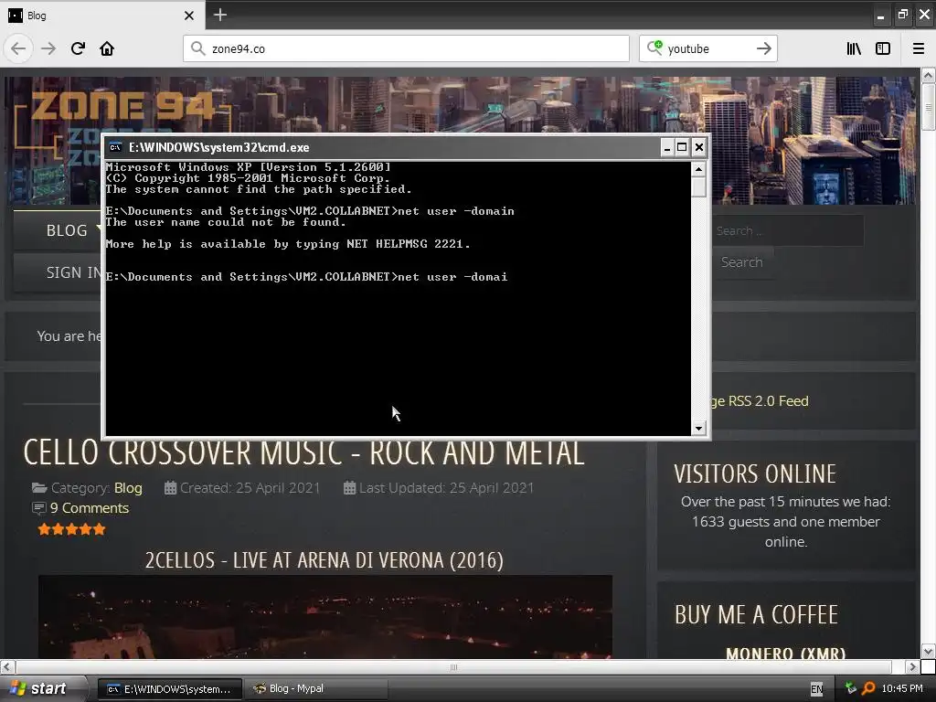Image resolution: width=936 pixels, height=702 pixels.
Task: Click the 2Cellos Arena di Verona video thumbnail
Action: click(325, 617)
